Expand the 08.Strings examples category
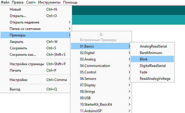This screenshot has width=185, height=113. (x=101, y=91)
